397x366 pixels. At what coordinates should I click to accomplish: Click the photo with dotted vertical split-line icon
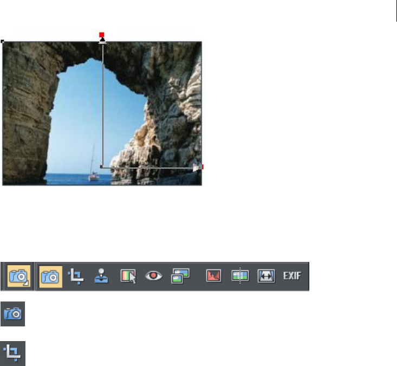[240, 276]
